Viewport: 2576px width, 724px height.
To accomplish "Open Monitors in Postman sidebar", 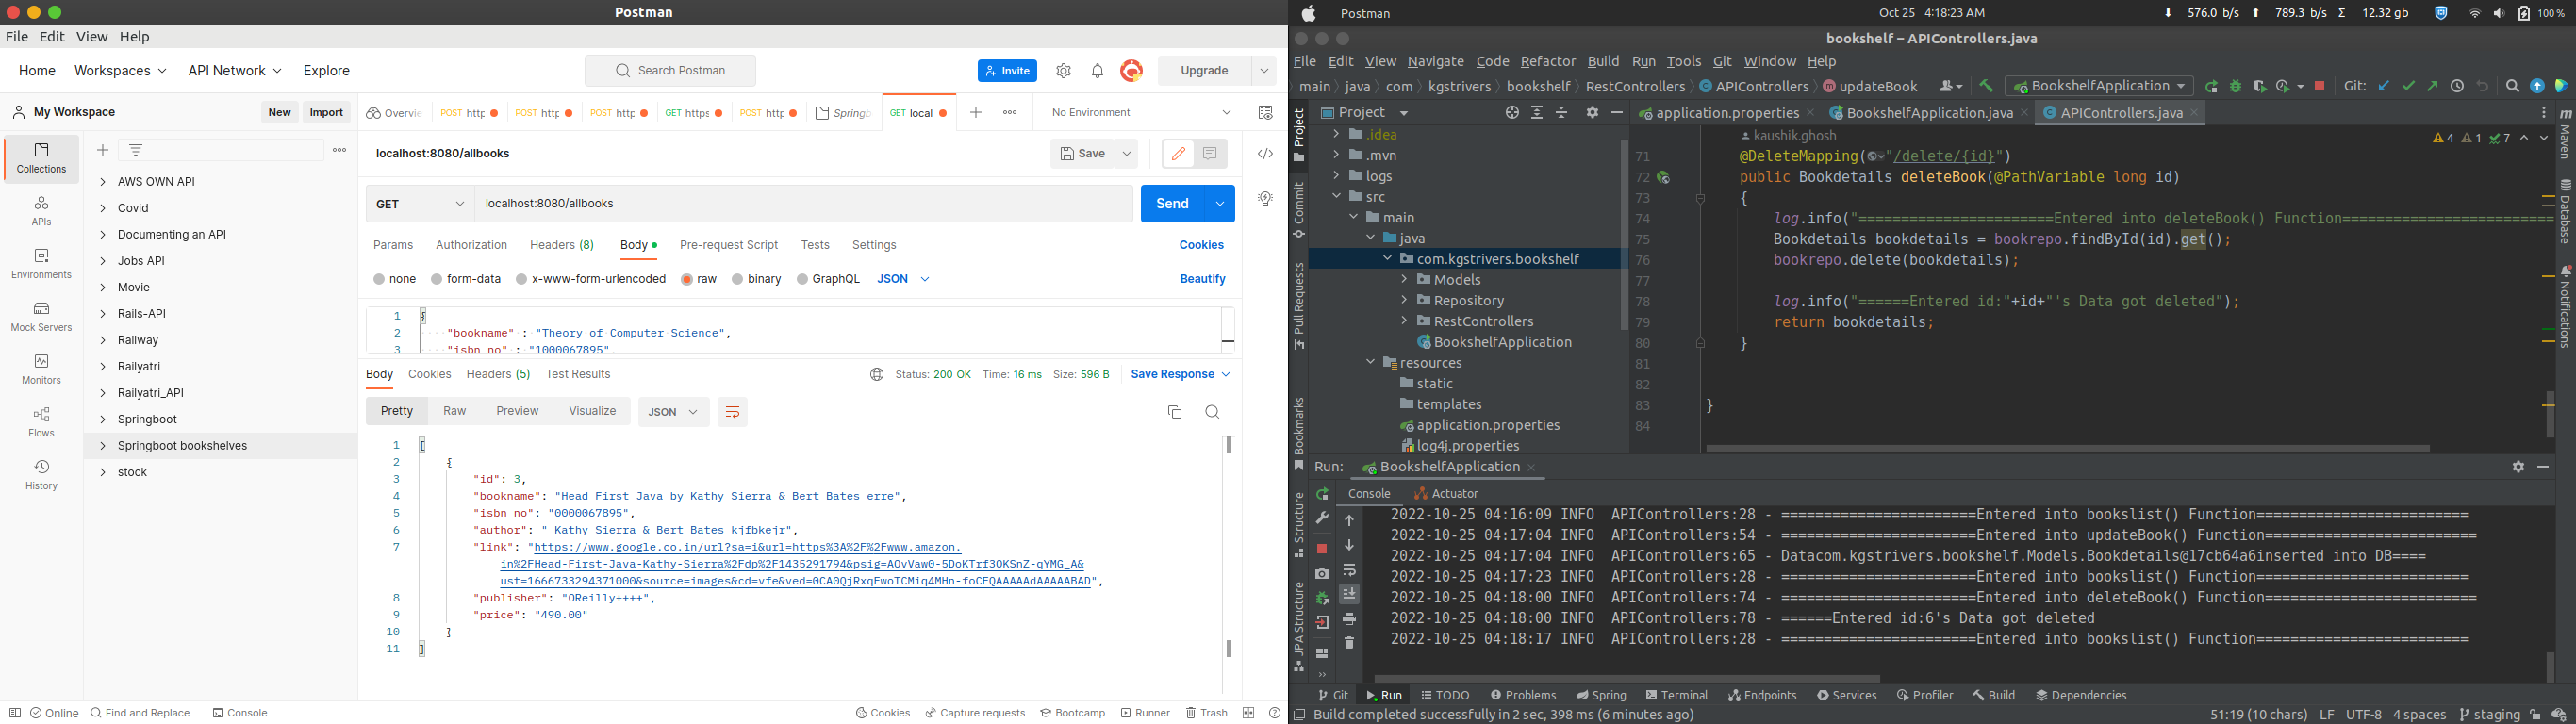I will pos(41,369).
